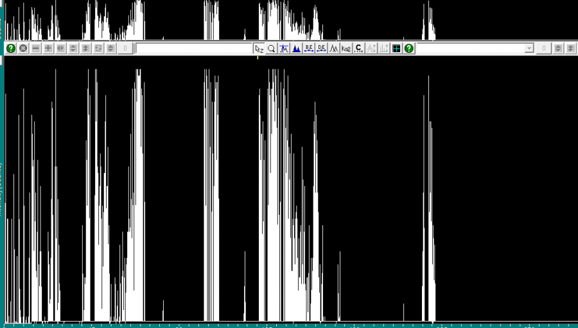This screenshot has width=578, height=328.
Task: Open the dropdown arrow of the right combo box
Action: 529,48
